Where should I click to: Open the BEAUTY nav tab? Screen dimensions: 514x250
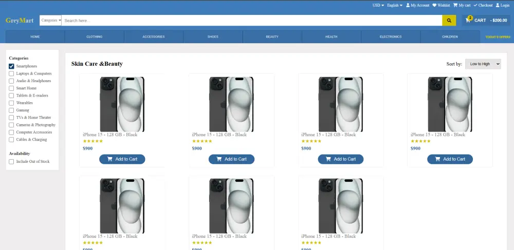(x=272, y=36)
